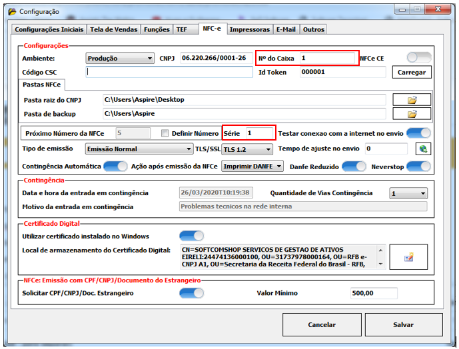Screen dimensions: 459x349
Task: Open the Tela de Vendas tab
Action: (114, 29)
